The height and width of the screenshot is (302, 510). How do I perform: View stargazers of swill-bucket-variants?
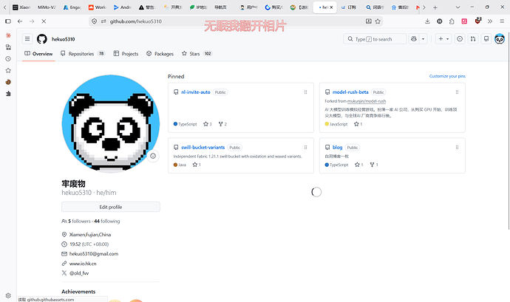click(197, 165)
